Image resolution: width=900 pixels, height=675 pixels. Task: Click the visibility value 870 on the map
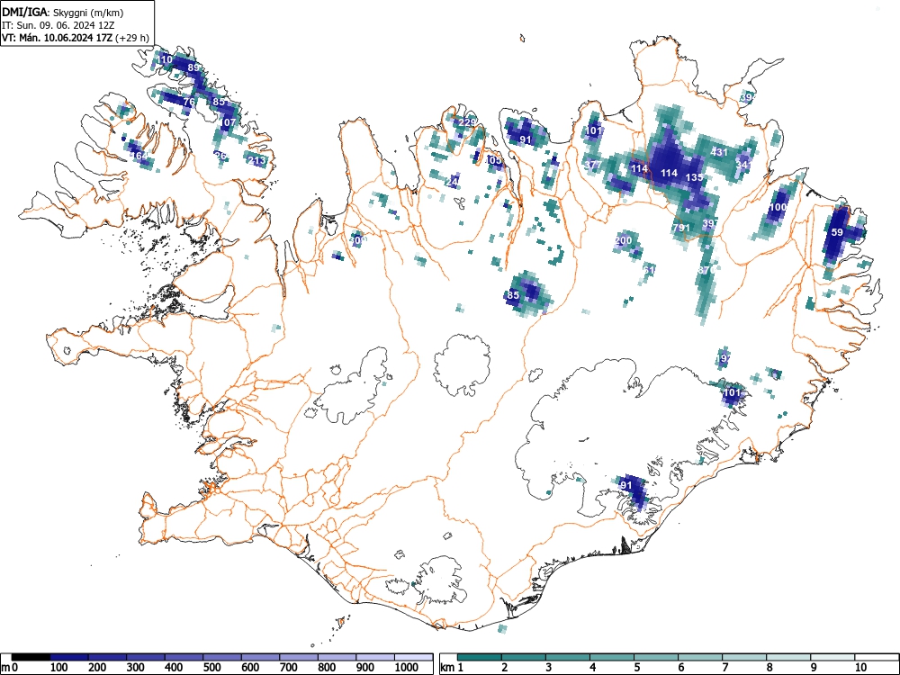click(707, 270)
